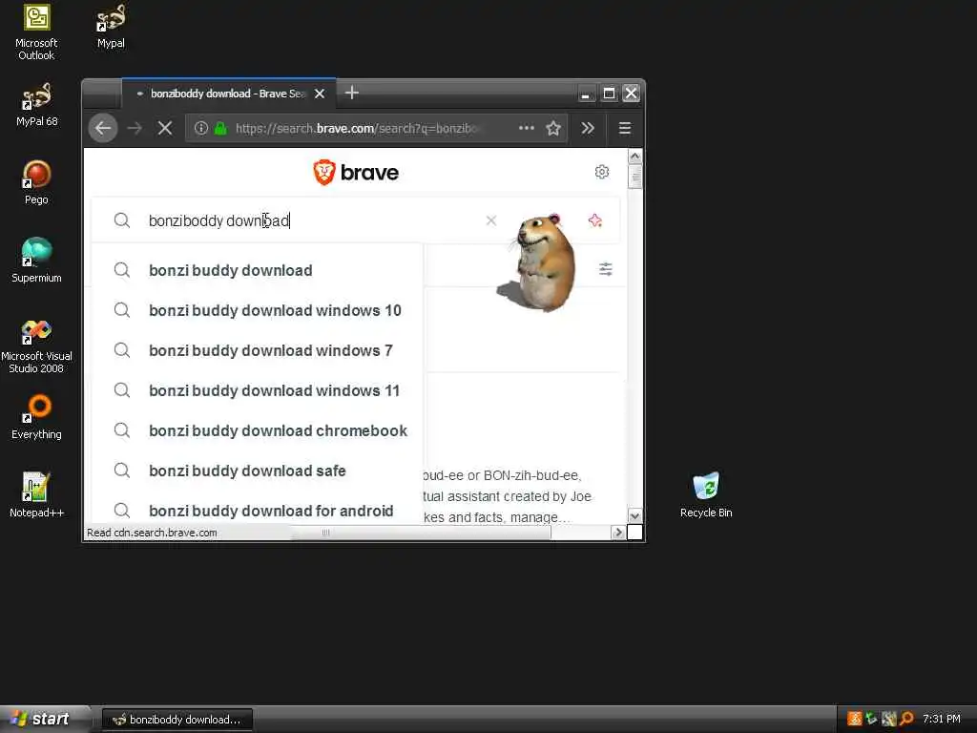Viewport: 977px width, 733px height.
Task: Open Microsoft Outlook desktop shortcut
Action: pyautogui.click(x=36, y=31)
